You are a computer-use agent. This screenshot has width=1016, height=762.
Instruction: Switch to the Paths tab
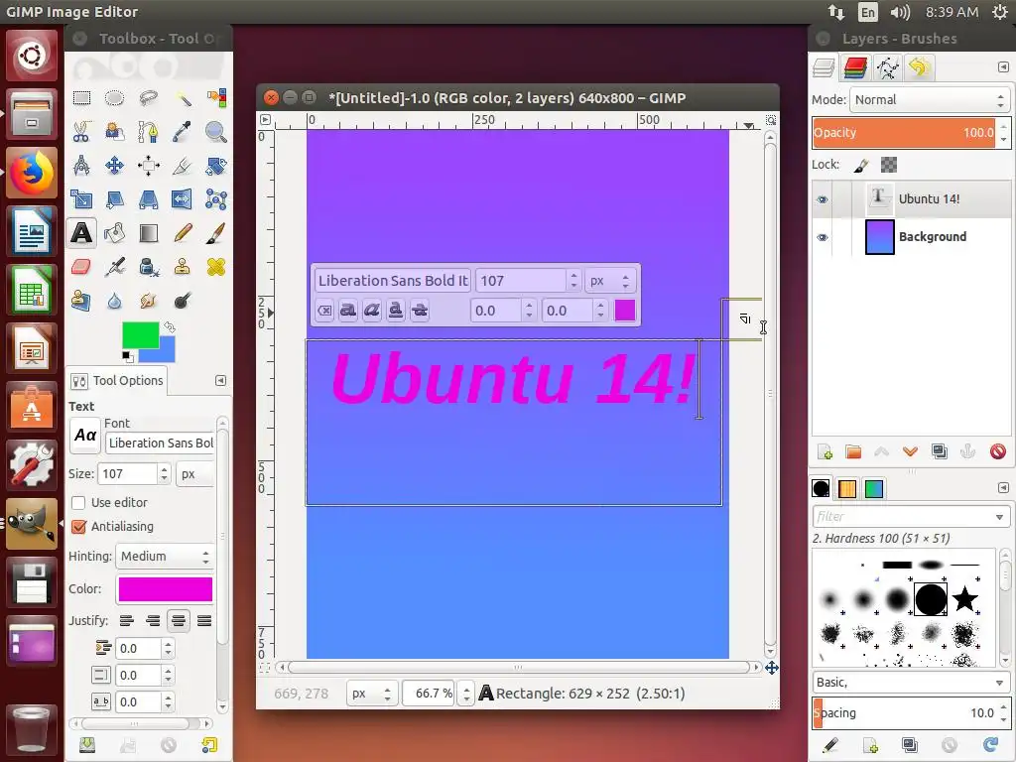(887, 67)
